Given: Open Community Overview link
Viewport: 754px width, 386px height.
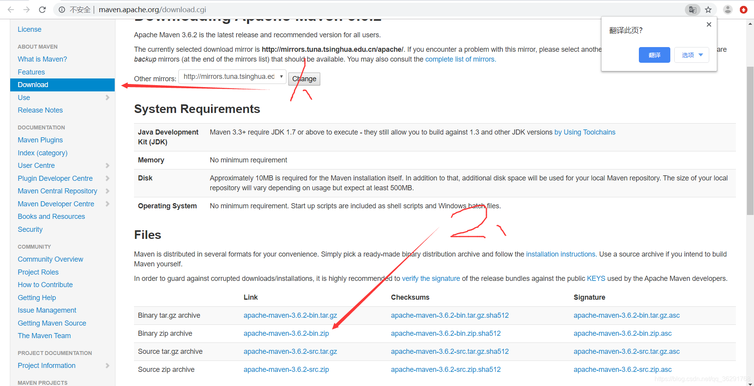Looking at the screenshot, I should pos(51,259).
